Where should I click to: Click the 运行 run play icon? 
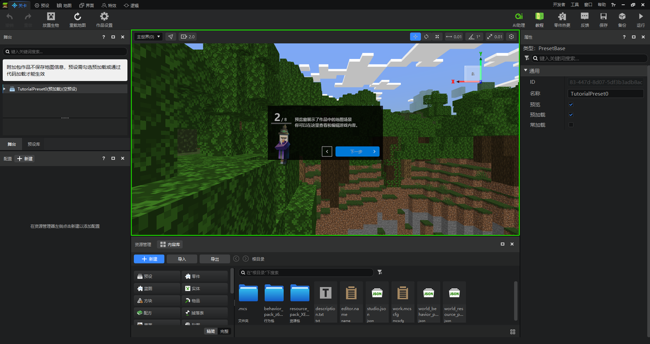[641, 17]
